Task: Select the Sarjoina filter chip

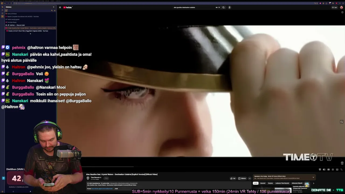Action: point(270,183)
